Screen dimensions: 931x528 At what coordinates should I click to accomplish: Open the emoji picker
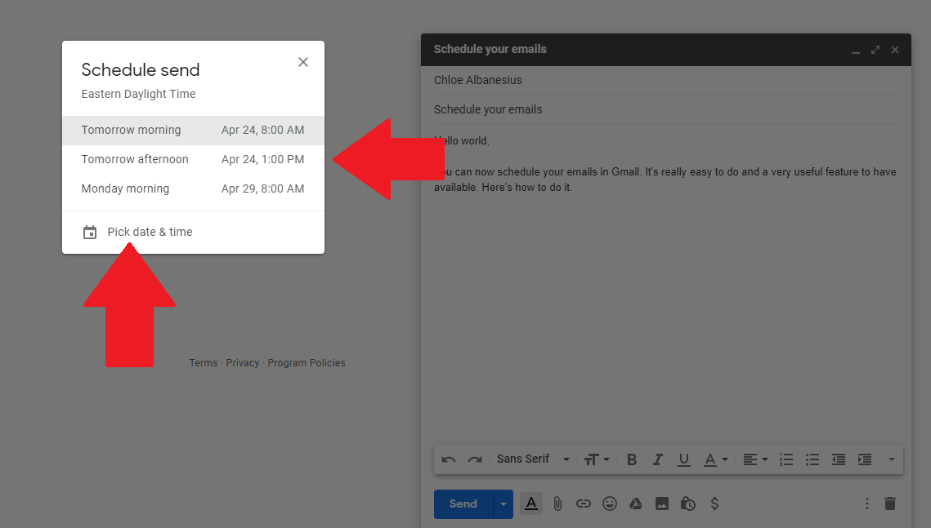pyautogui.click(x=610, y=504)
